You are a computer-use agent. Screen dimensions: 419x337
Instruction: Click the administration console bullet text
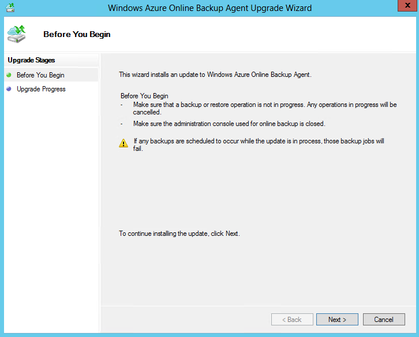229,124
